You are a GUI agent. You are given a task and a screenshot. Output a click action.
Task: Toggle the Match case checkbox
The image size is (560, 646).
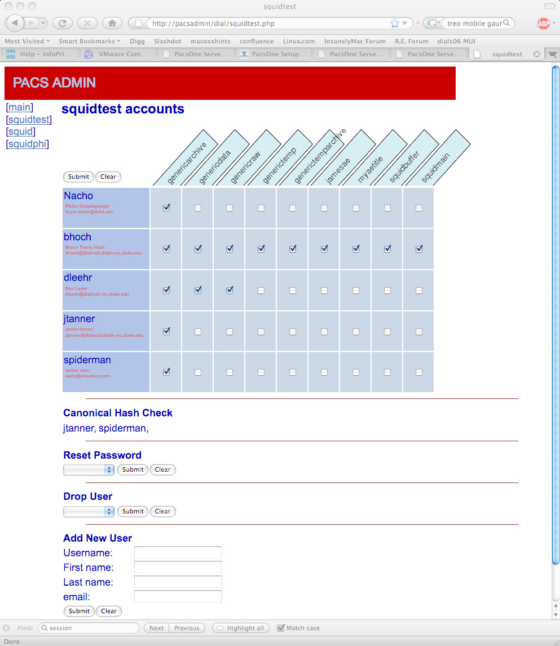point(281,628)
